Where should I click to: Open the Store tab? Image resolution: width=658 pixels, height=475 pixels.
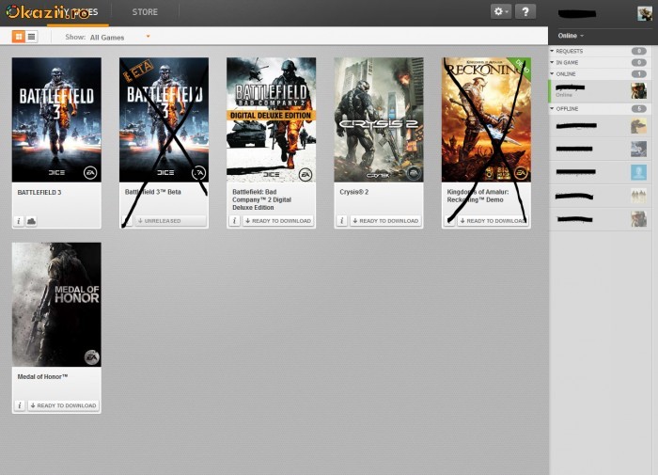145,12
